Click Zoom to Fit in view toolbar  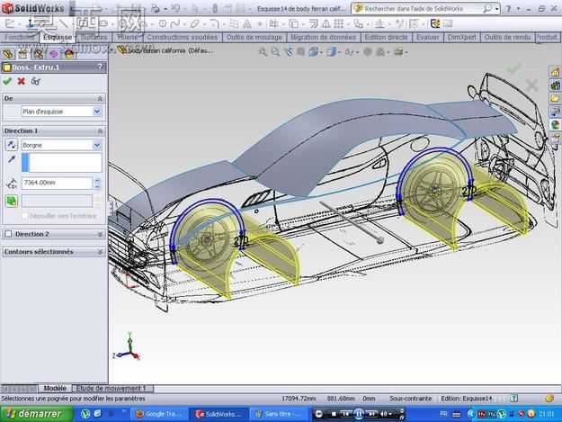[263, 52]
